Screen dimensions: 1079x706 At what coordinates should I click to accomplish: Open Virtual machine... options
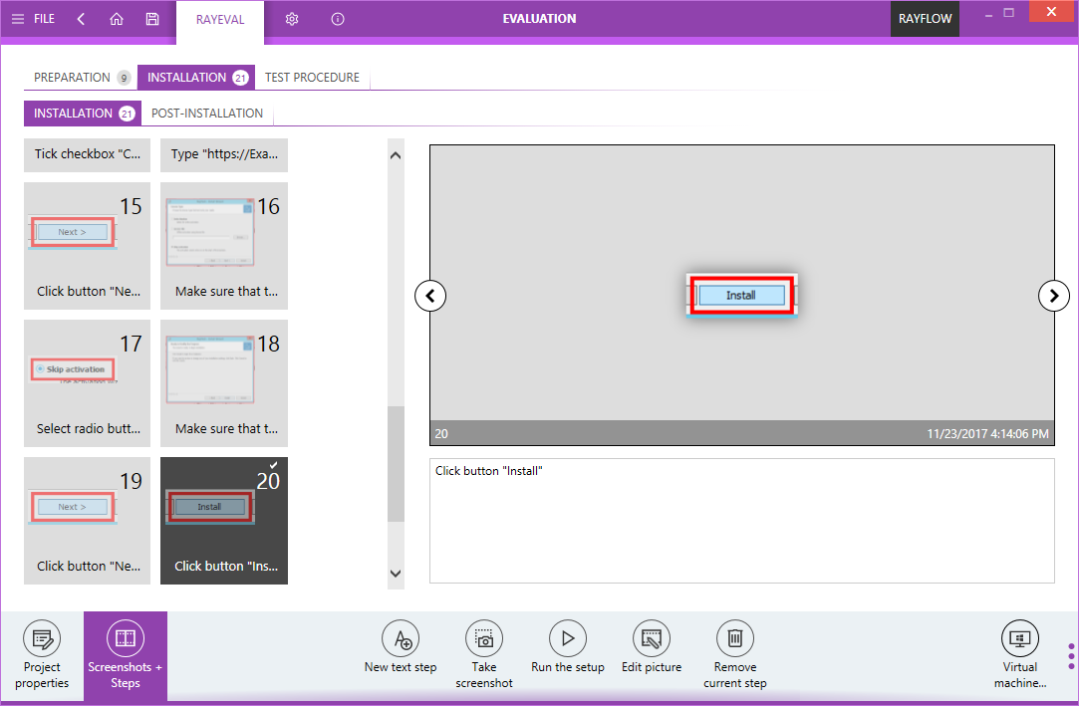click(x=1020, y=654)
